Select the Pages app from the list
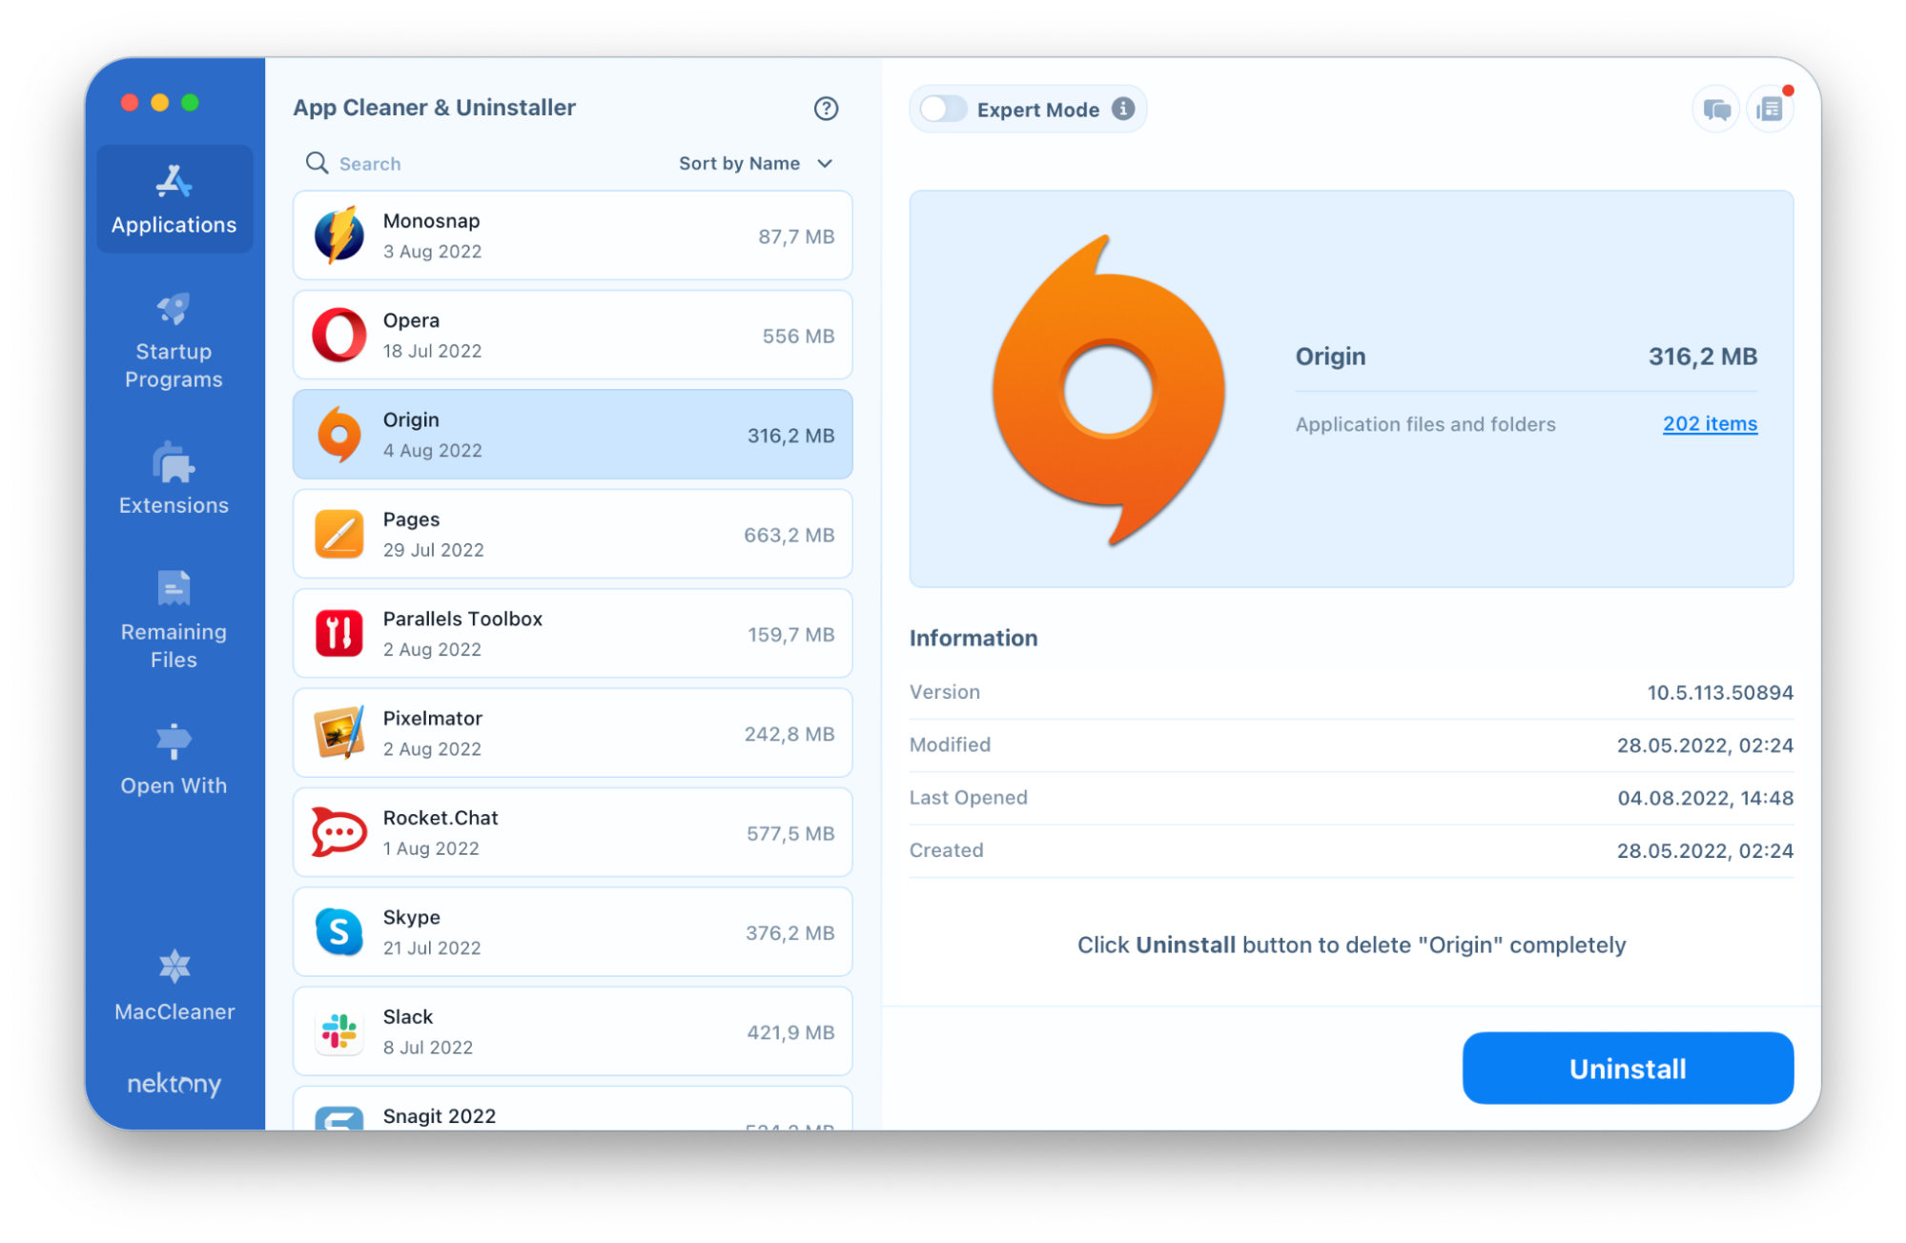 click(575, 535)
